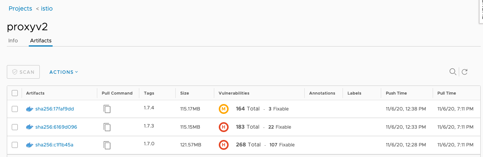This screenshot has width=483, height=157.
Task: Copy pull command for tag 1.7.3
Action: [x=107, y=127]
